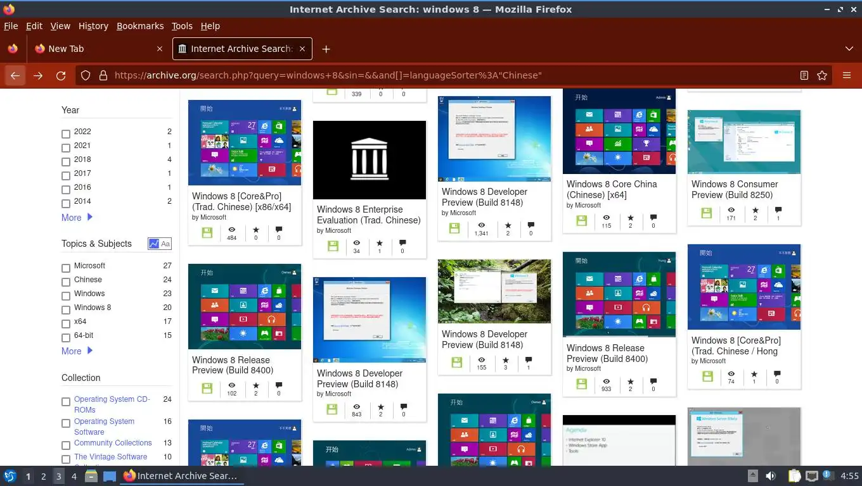
Task: Open the Edit menu
Action: [34, 26]
